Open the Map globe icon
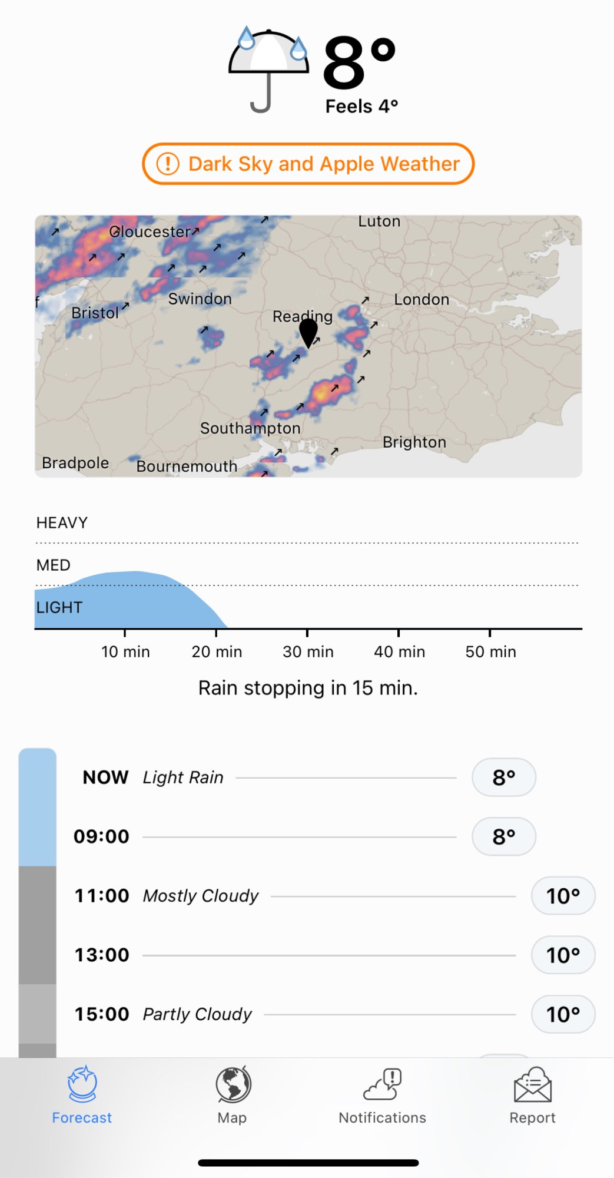Image resolution: width=614 pixels, height=1178 pixels. pyautogui.click(x=233, y=1084)
